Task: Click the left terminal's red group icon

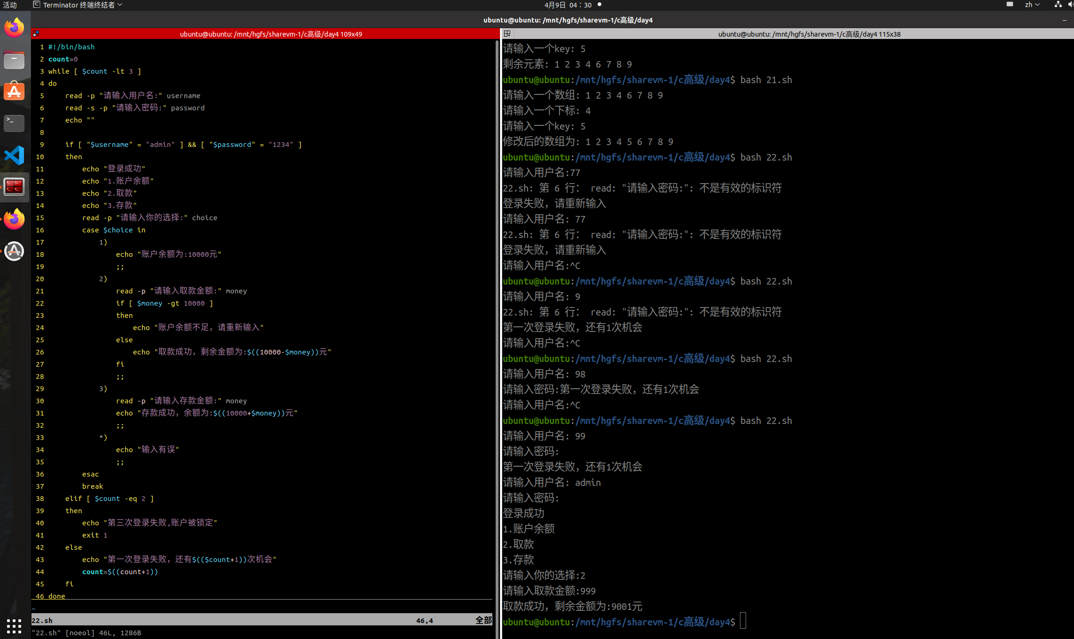Action: 36,34
